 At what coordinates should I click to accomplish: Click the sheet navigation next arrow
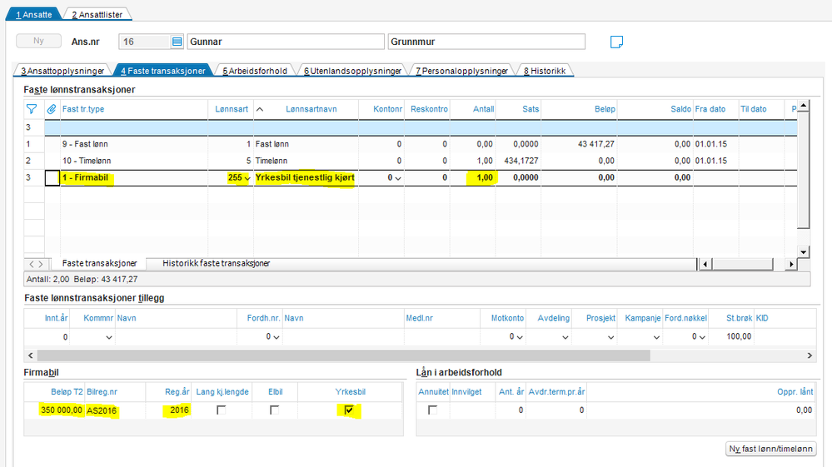(41, 264)
